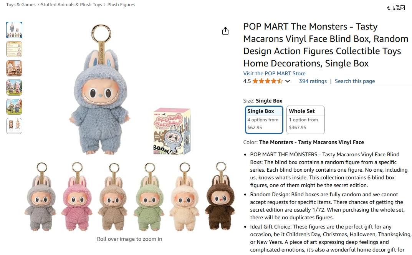Visit the POP MART Store link
Viewport: 412px width, 255px height.
click(x=274, y=73)
